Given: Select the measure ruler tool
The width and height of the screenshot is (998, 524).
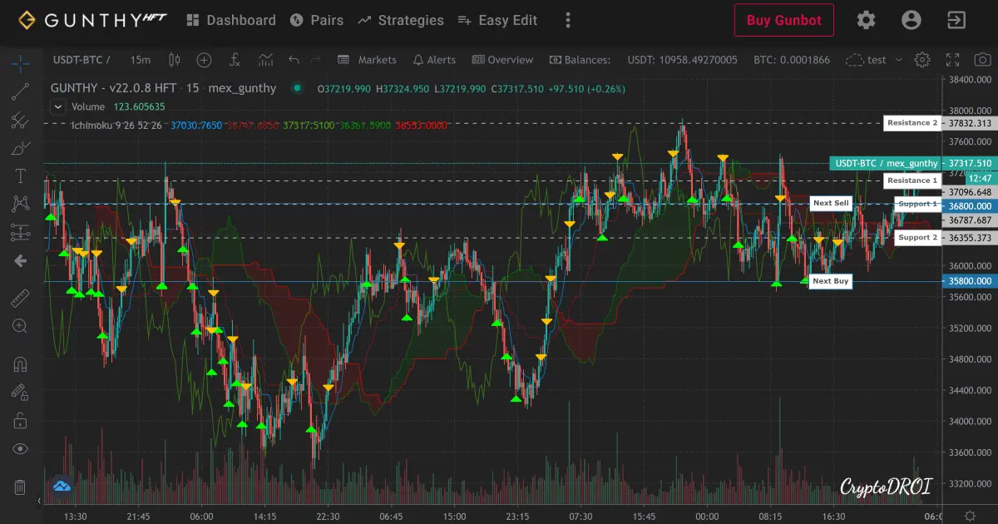Looking at the screenshot, I should [20, 298].
